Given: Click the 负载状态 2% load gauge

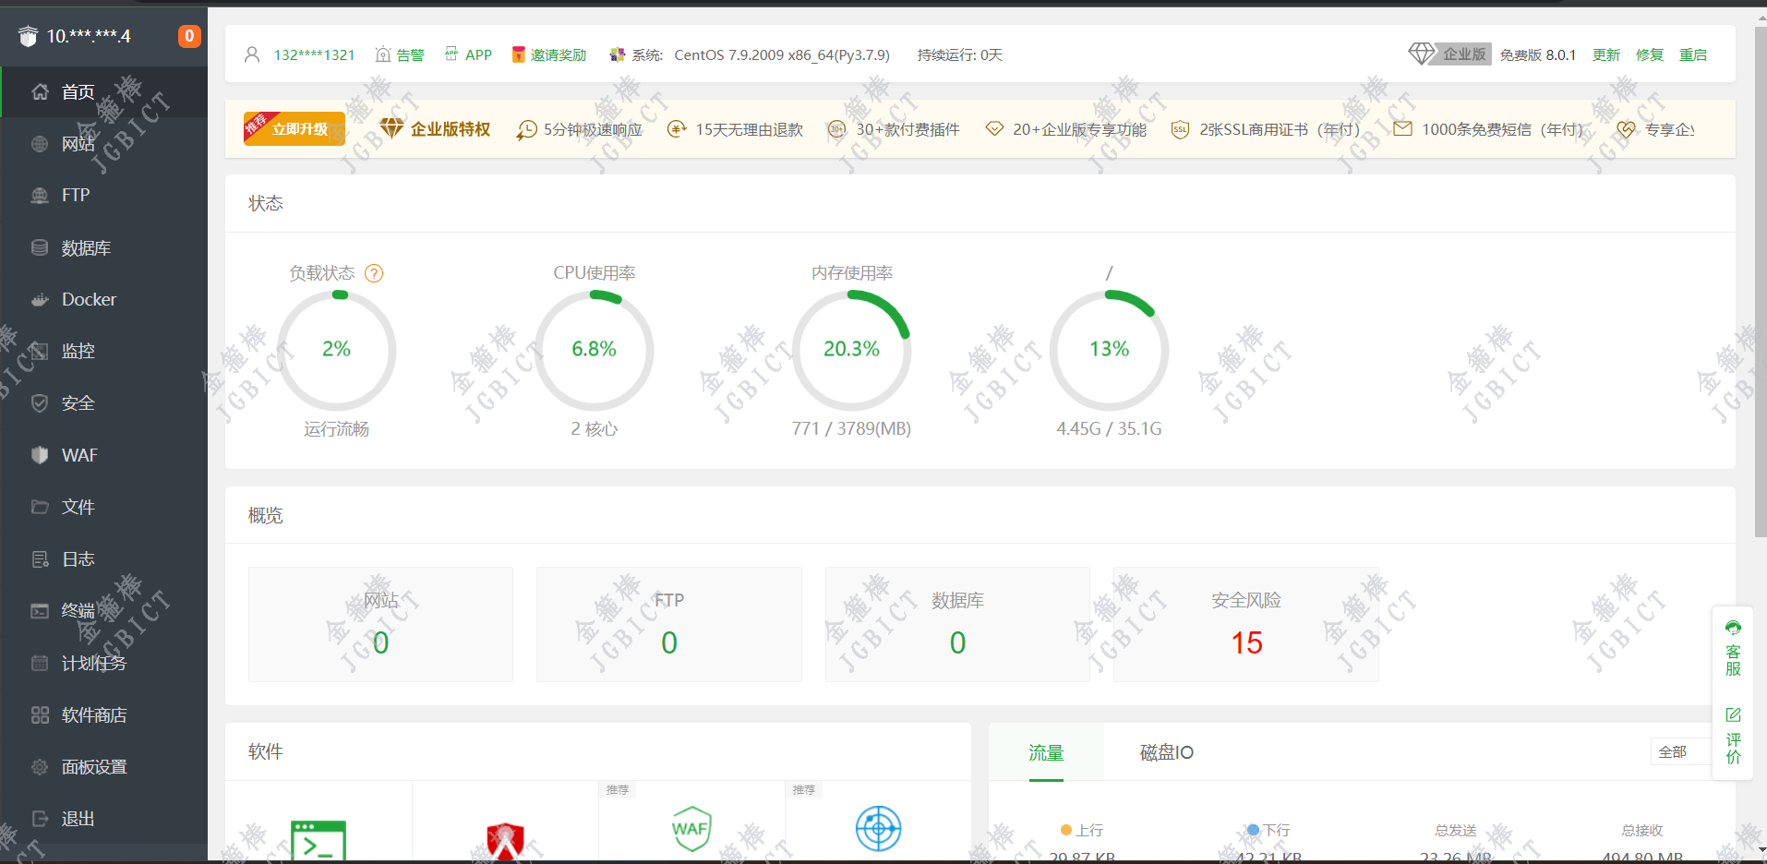Looking at the screenshot, I should coord(337,350).
